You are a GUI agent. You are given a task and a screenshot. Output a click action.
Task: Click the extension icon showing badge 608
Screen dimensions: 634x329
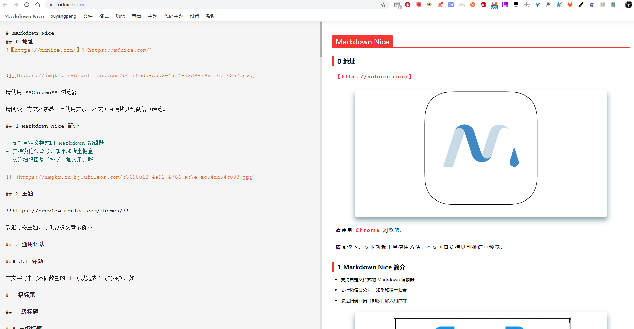click(494, 5)
